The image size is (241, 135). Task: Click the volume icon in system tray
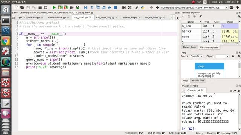(x=220, y=2)
